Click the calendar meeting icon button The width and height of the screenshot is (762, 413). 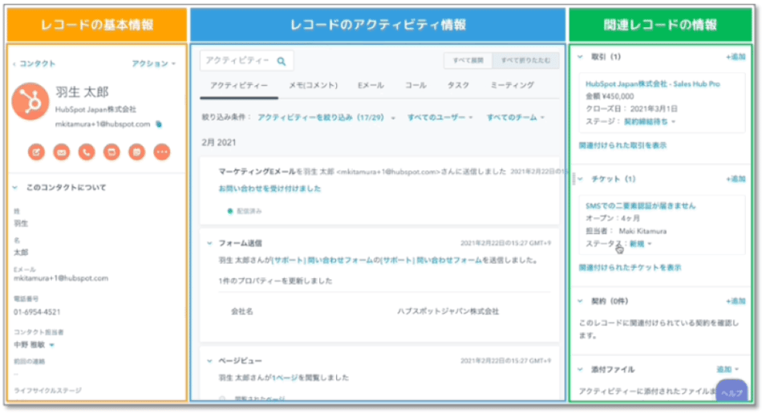click(137, 152)
